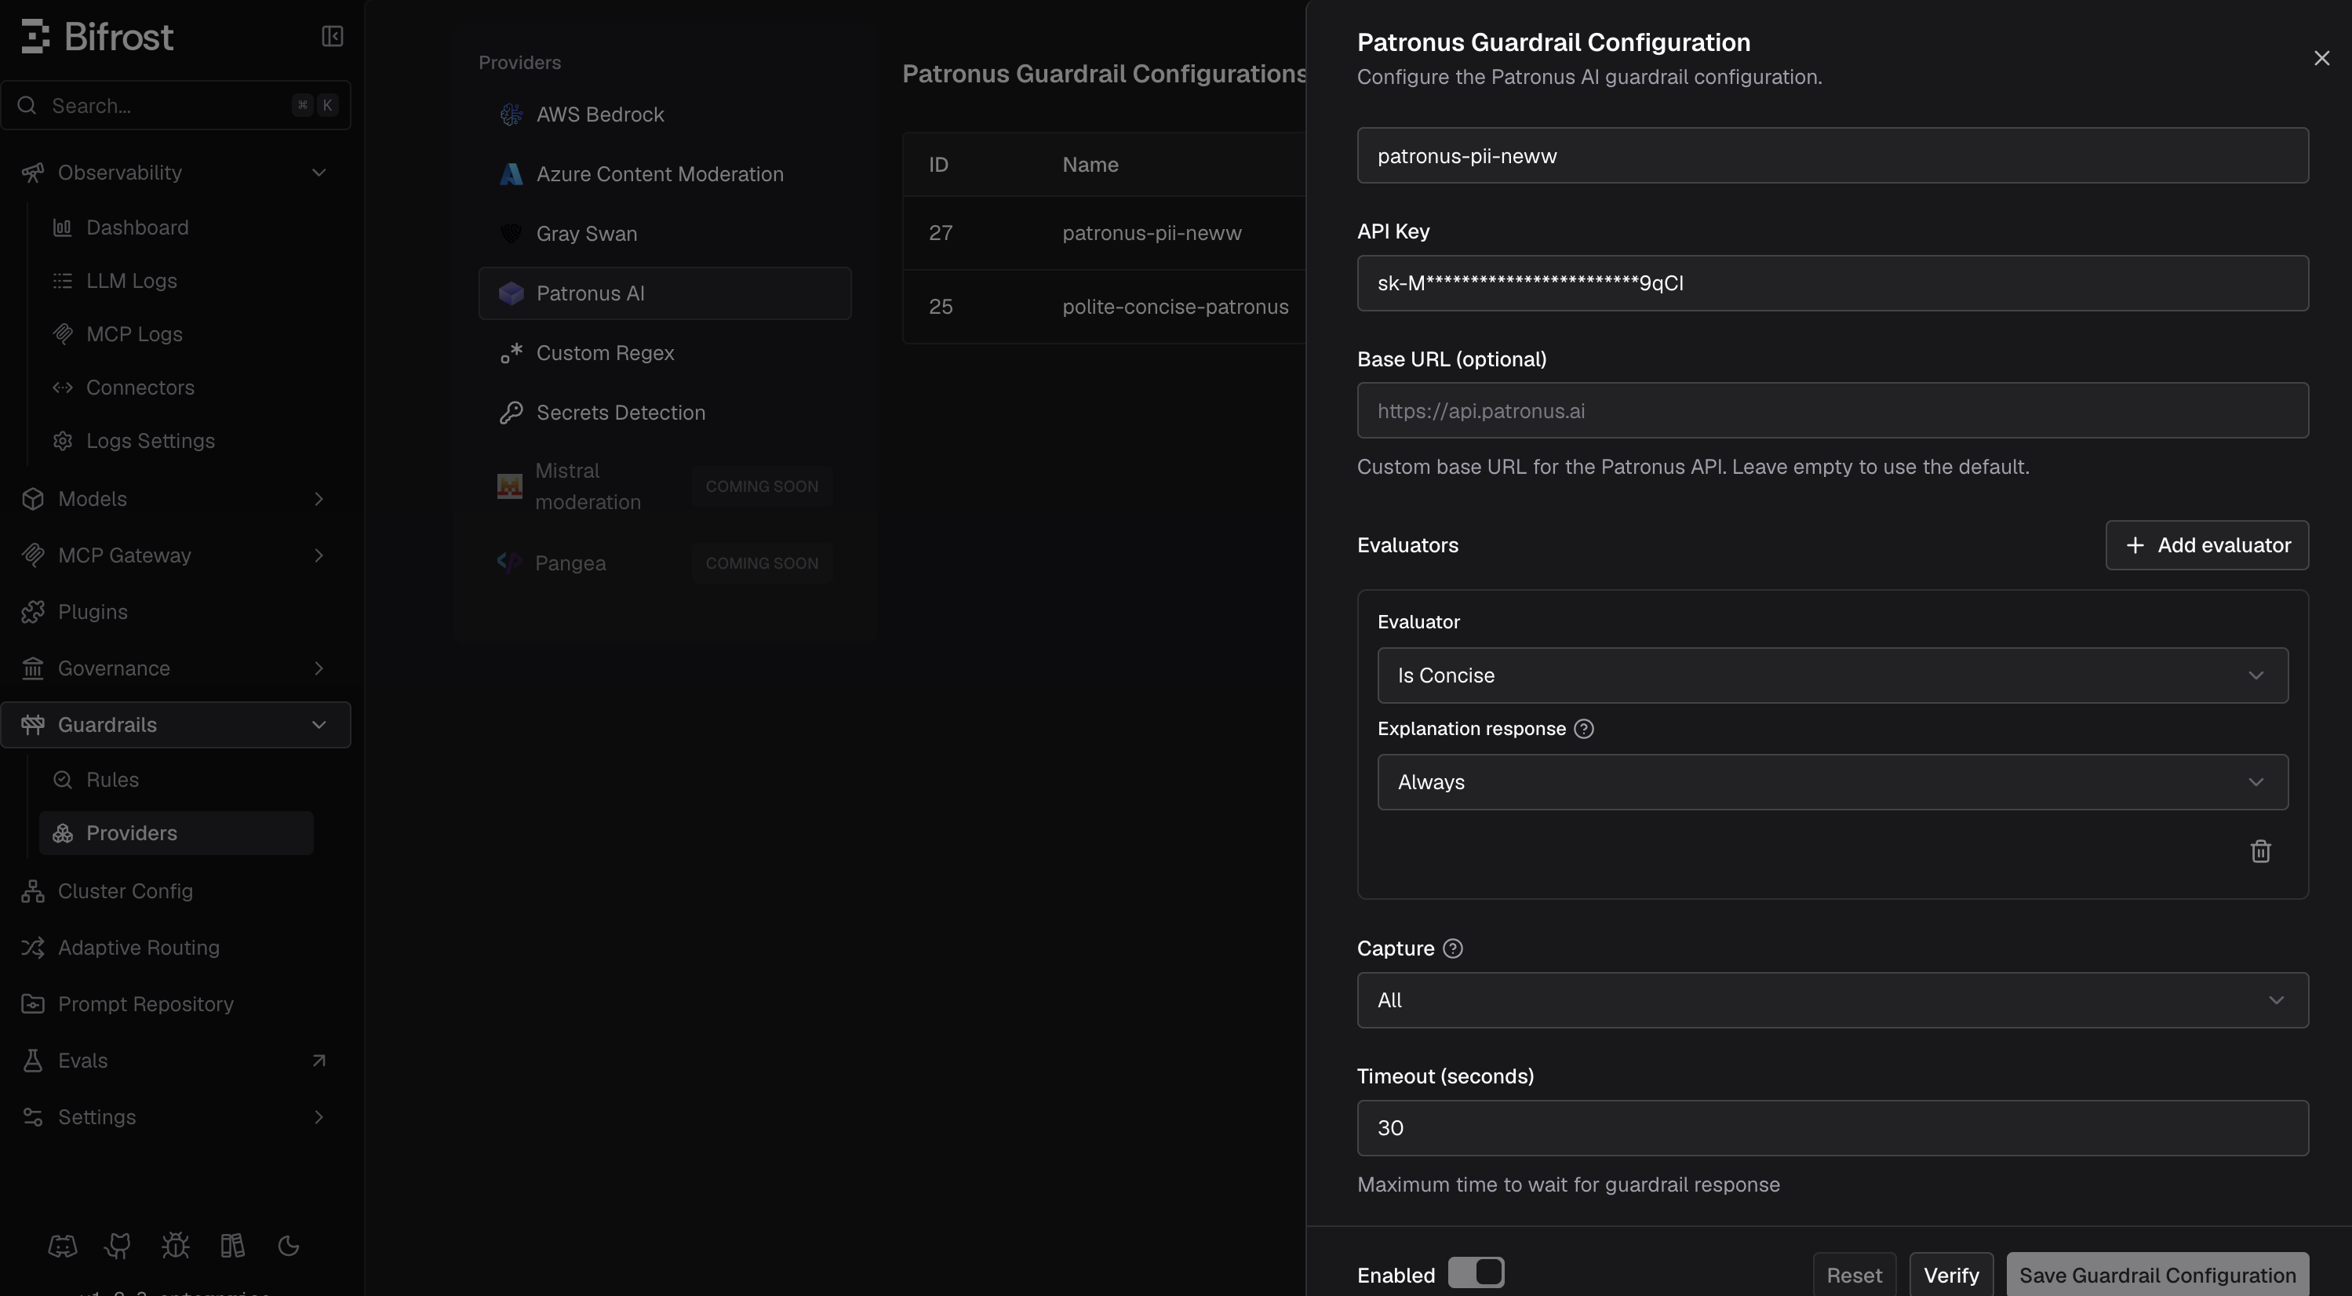
Task: Click the Secrets Detection key icon
Action: tap(512, 413)
